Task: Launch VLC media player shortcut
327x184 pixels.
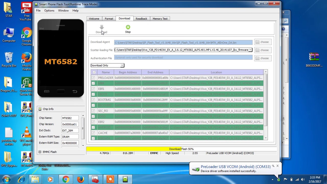Action: pos(27,136)
